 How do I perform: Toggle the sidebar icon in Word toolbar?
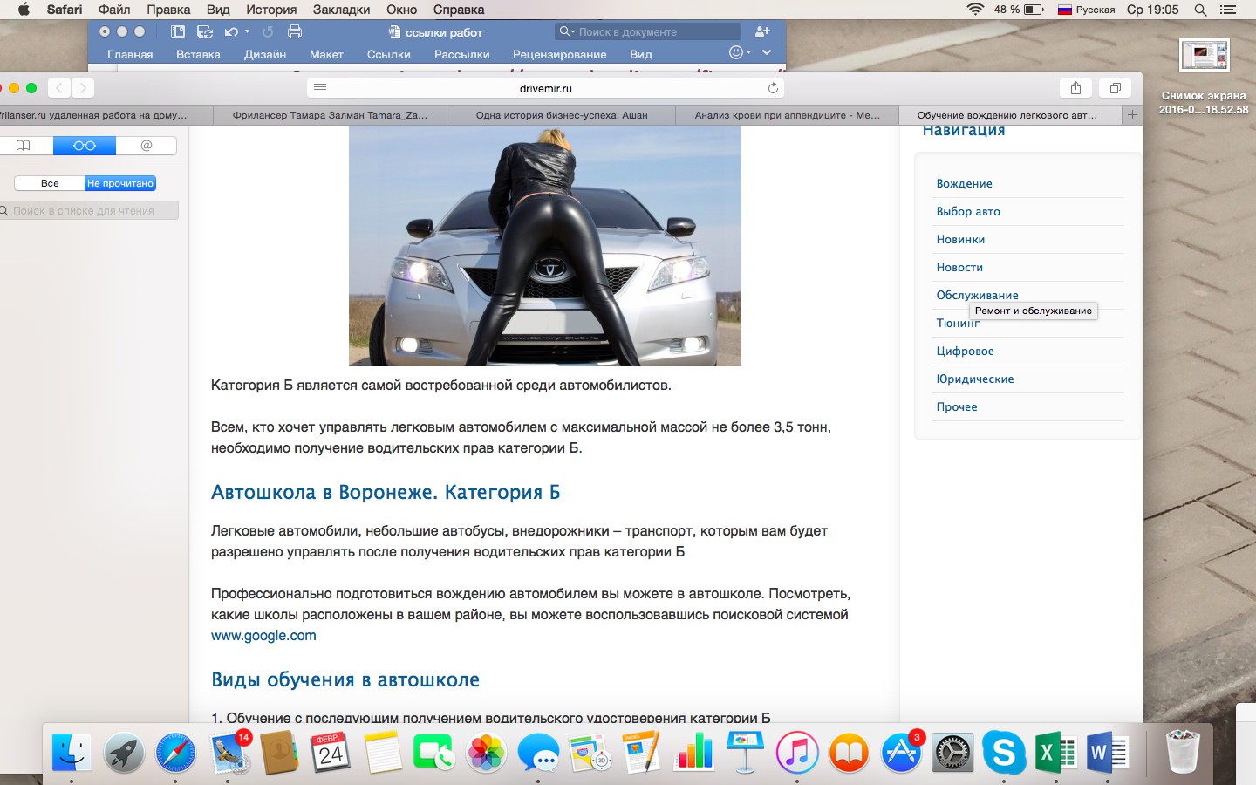click(x=178, y=31)
